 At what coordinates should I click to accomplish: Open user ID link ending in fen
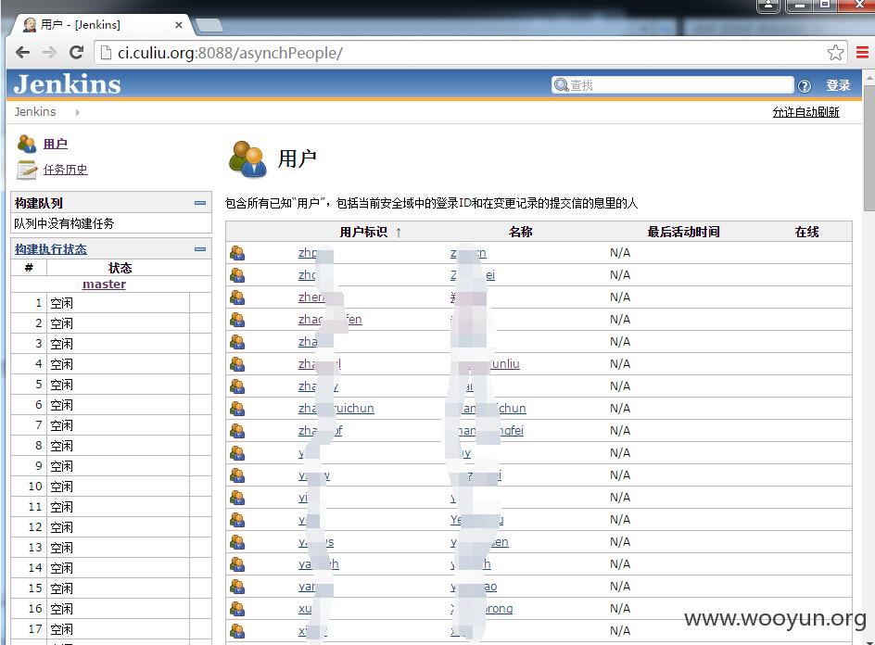click(330, 319)
